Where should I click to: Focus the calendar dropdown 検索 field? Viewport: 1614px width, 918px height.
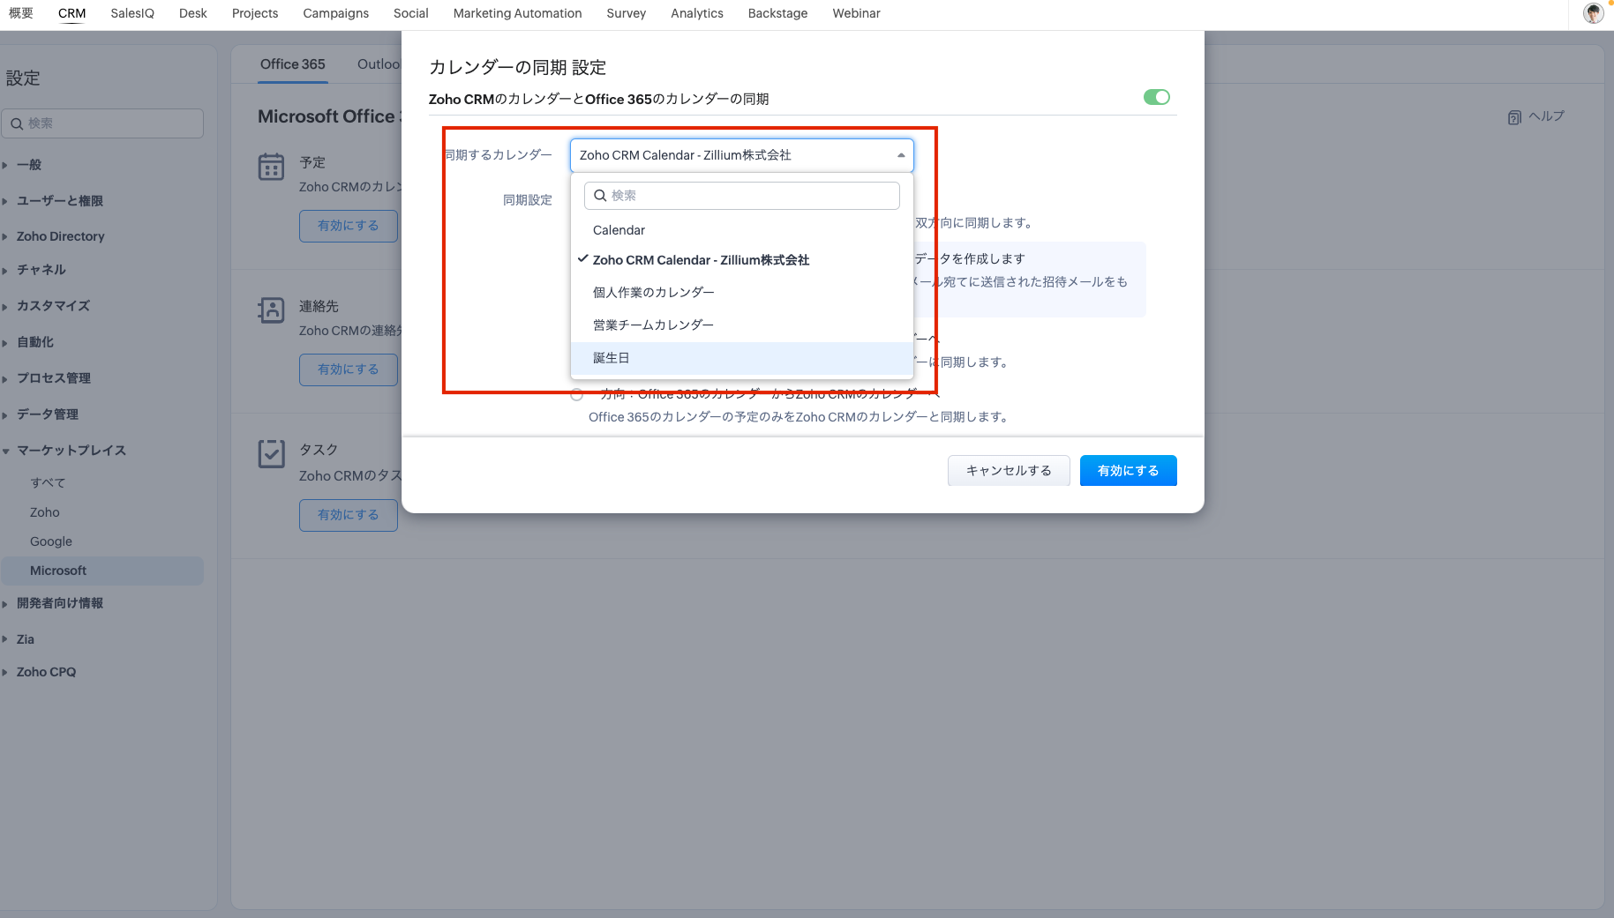pos(742,196)
